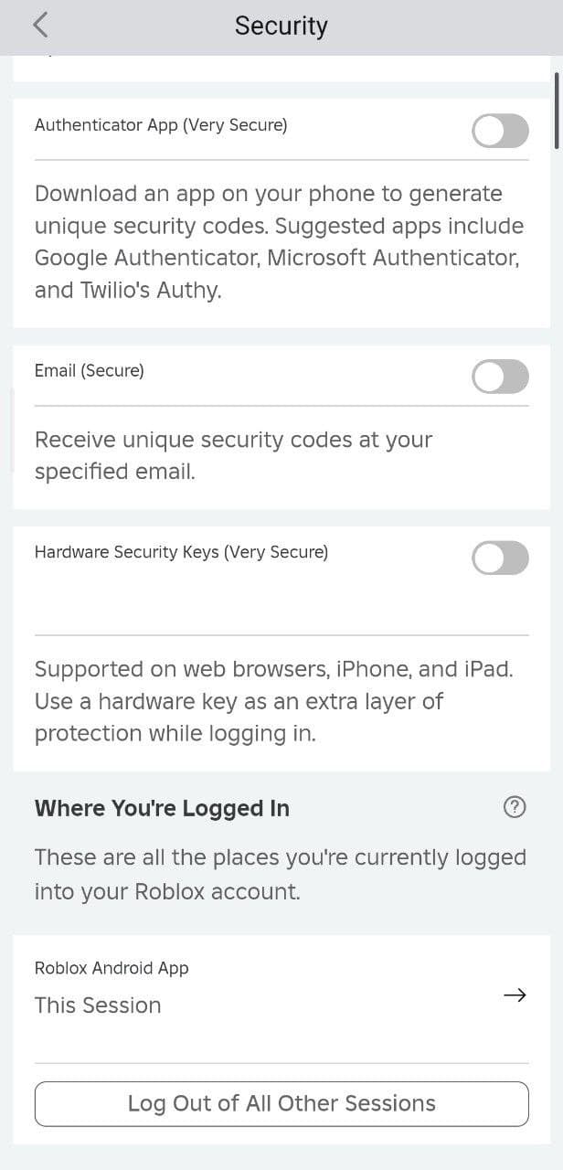Screen dimensions: 563x1170
Task: Open the help icon beside Where You're Logged In
Action: pyautogui.click(x=515, y=807)
